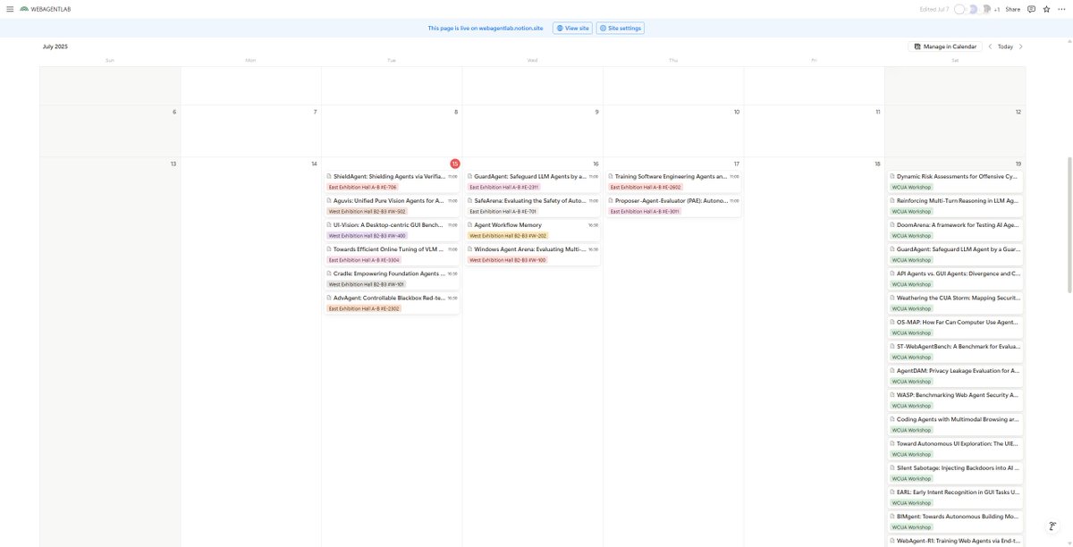Click the calendar vertical scrollbar

1069,223
